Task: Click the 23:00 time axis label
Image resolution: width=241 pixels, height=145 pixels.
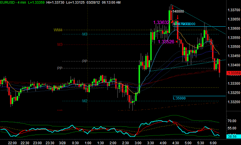Action: click(37, 143)
